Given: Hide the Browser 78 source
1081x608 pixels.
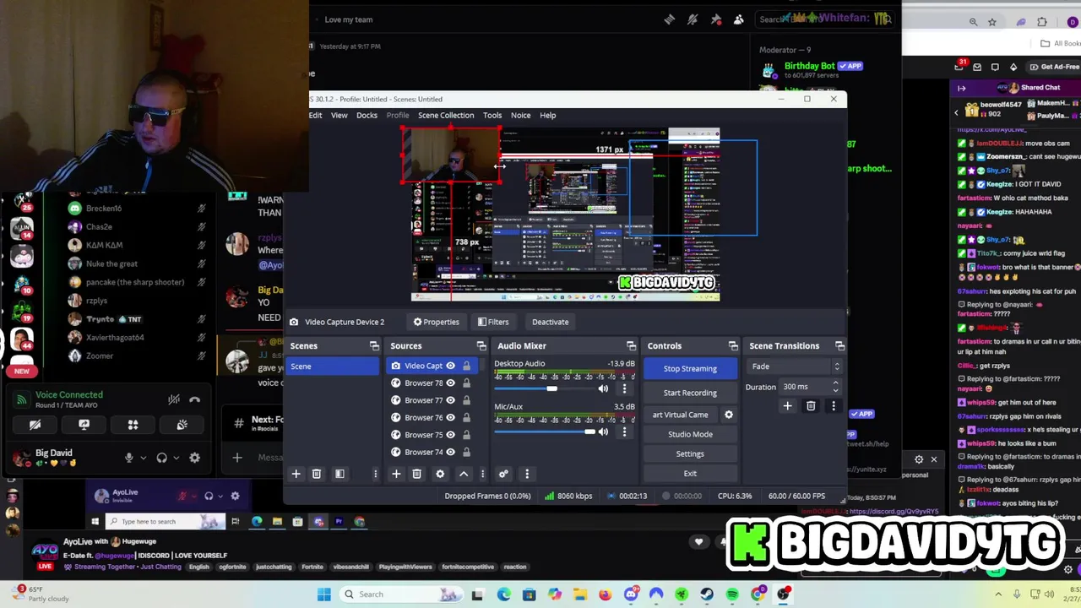Looking at the screenshot, I should point(450,383).
